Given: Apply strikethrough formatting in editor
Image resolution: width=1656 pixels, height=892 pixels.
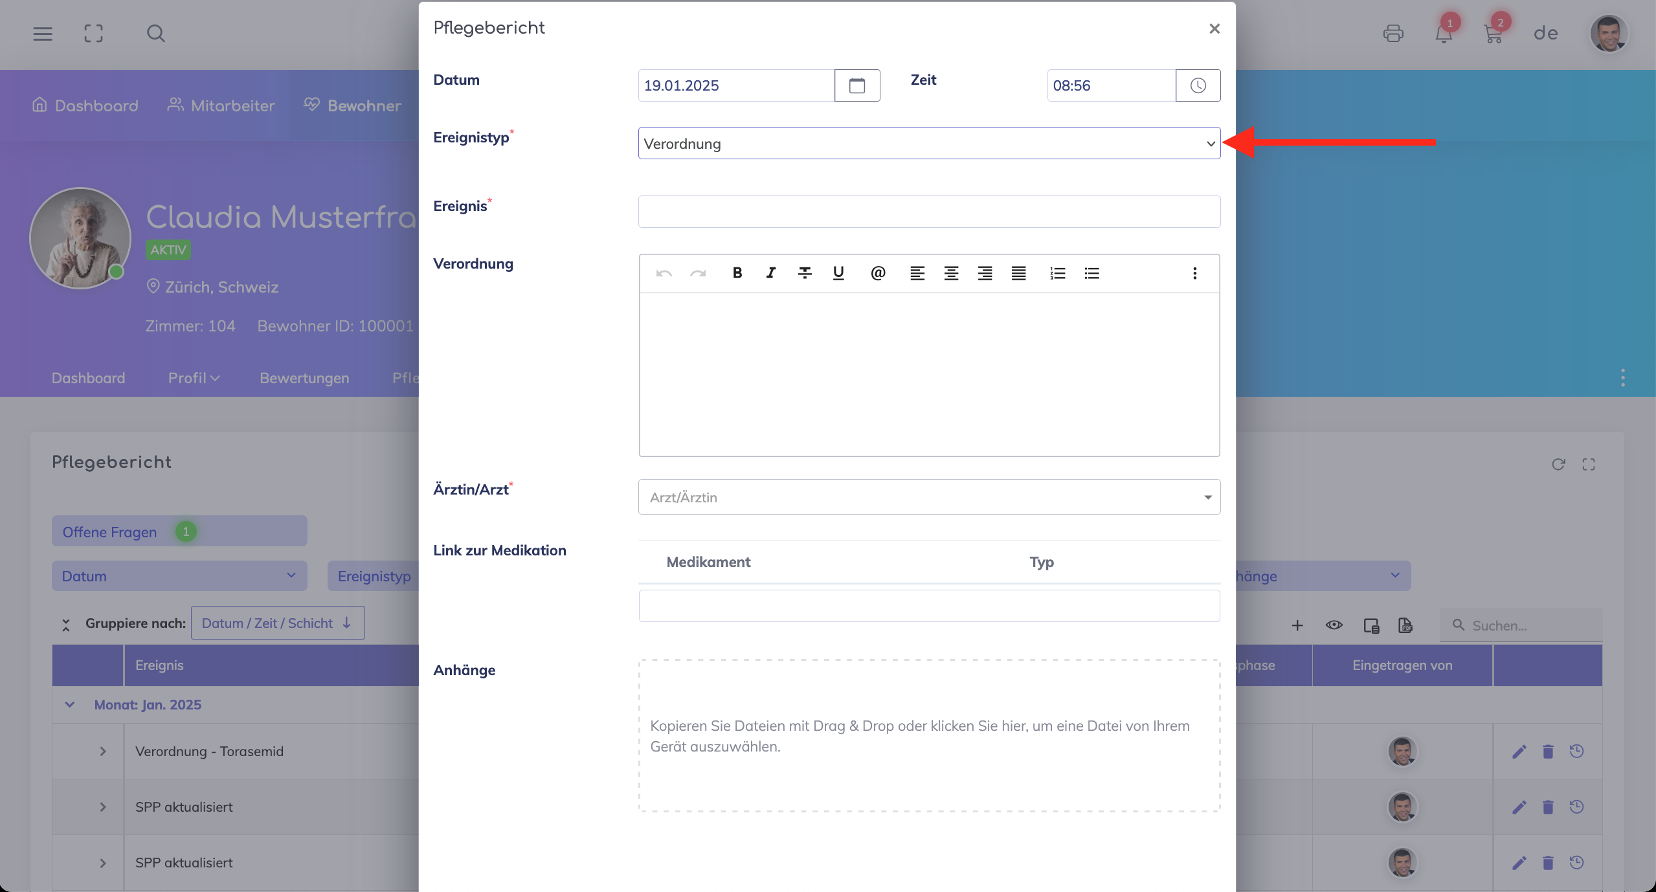Looking at the screenshot, I should 805,273.
